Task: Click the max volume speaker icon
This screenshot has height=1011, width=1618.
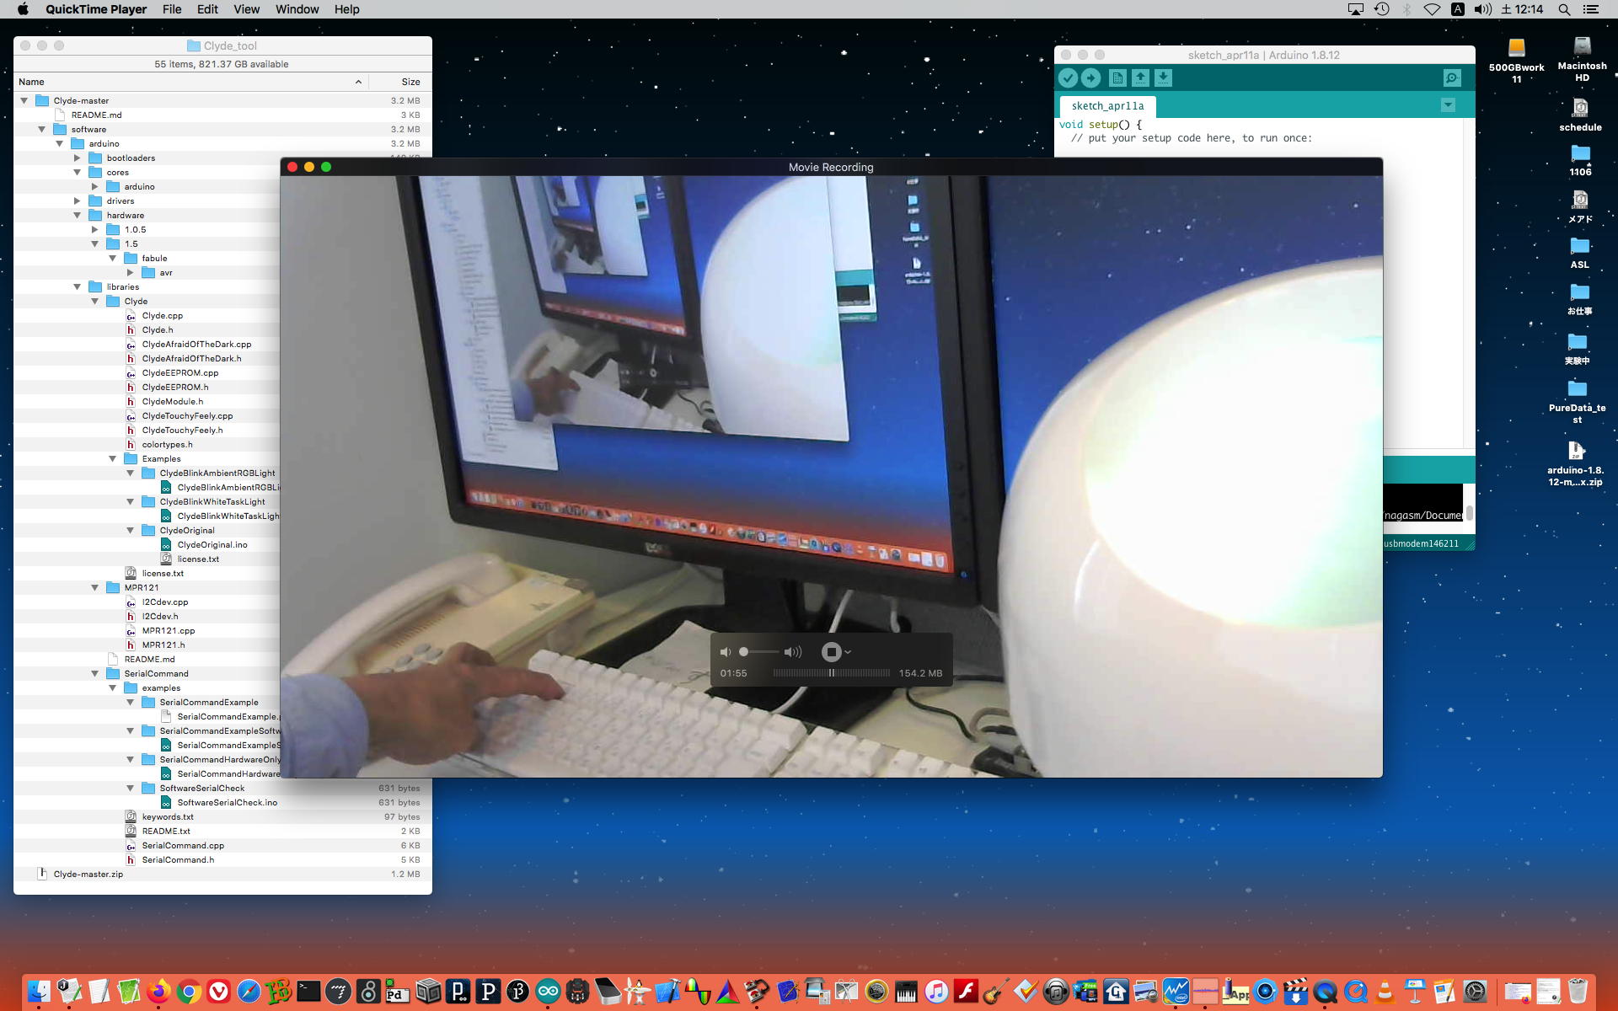Action: pyautogui.click(x=793, y=652)
